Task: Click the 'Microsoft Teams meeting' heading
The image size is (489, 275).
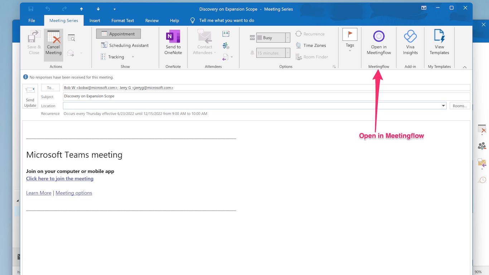Action: pos(74,155)
